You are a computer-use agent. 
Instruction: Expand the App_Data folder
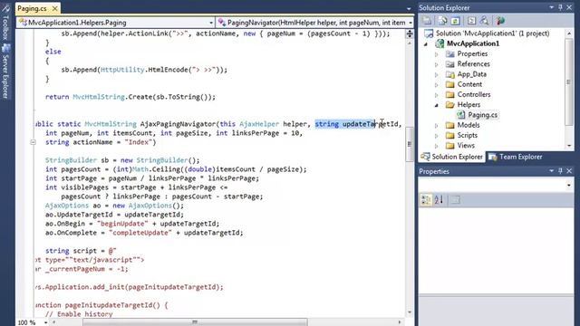coord(437,74)
